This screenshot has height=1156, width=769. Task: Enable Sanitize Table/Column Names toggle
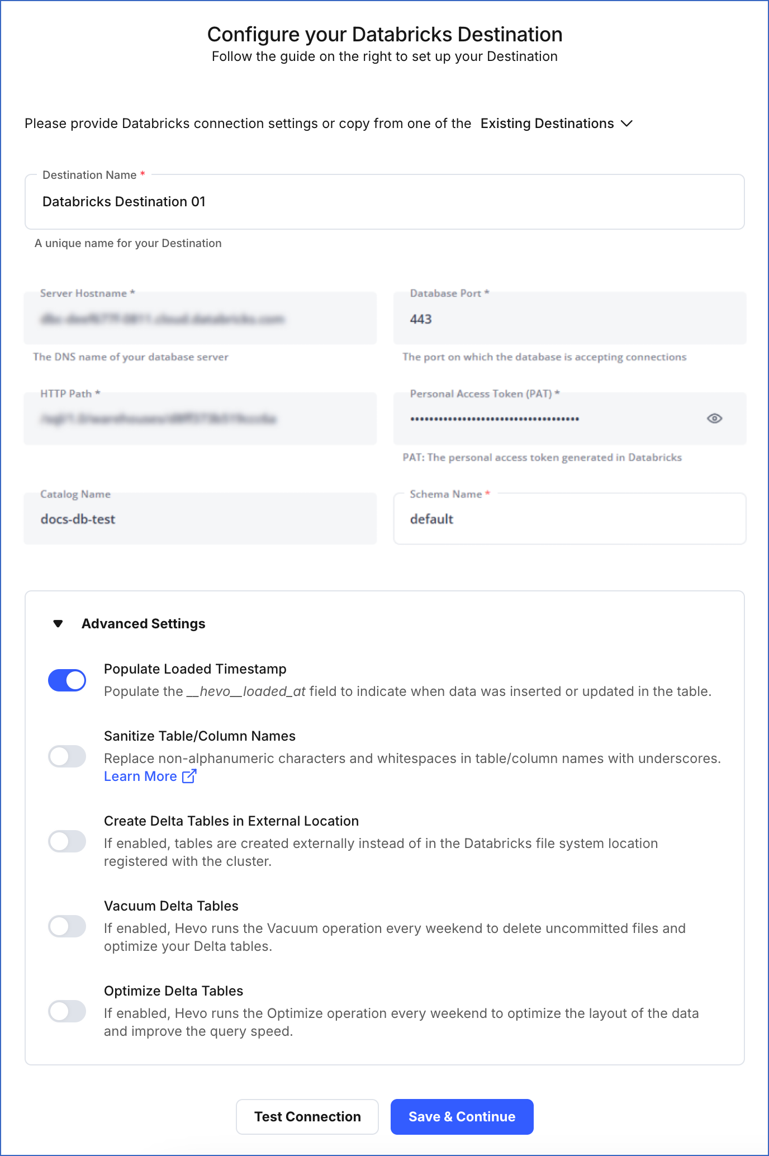(x=67, y=756)
